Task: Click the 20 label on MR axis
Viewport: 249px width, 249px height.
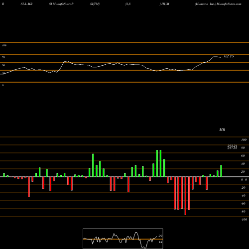Action: coord(243,172)
